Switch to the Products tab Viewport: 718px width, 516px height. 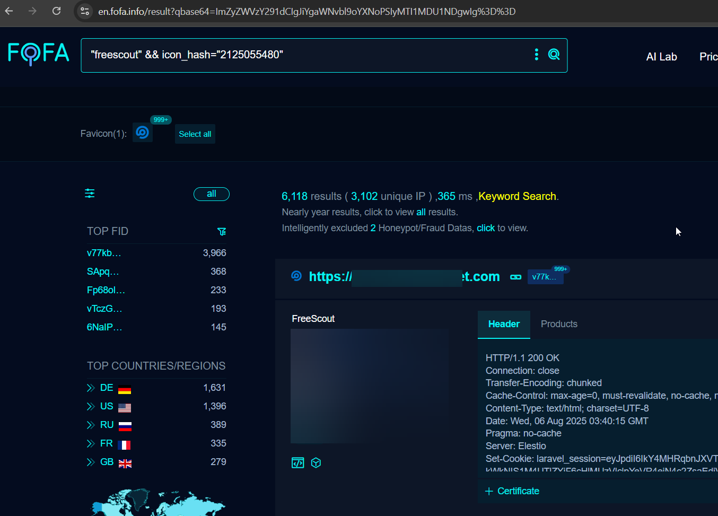pyautogui.click(x=559, y=324)
